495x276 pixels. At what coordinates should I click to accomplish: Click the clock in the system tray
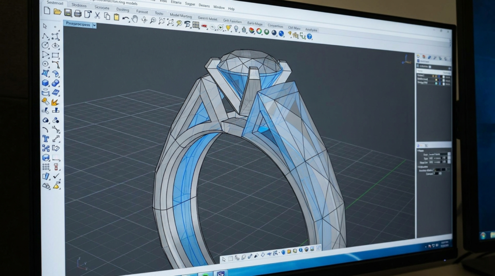click(444, 244)
